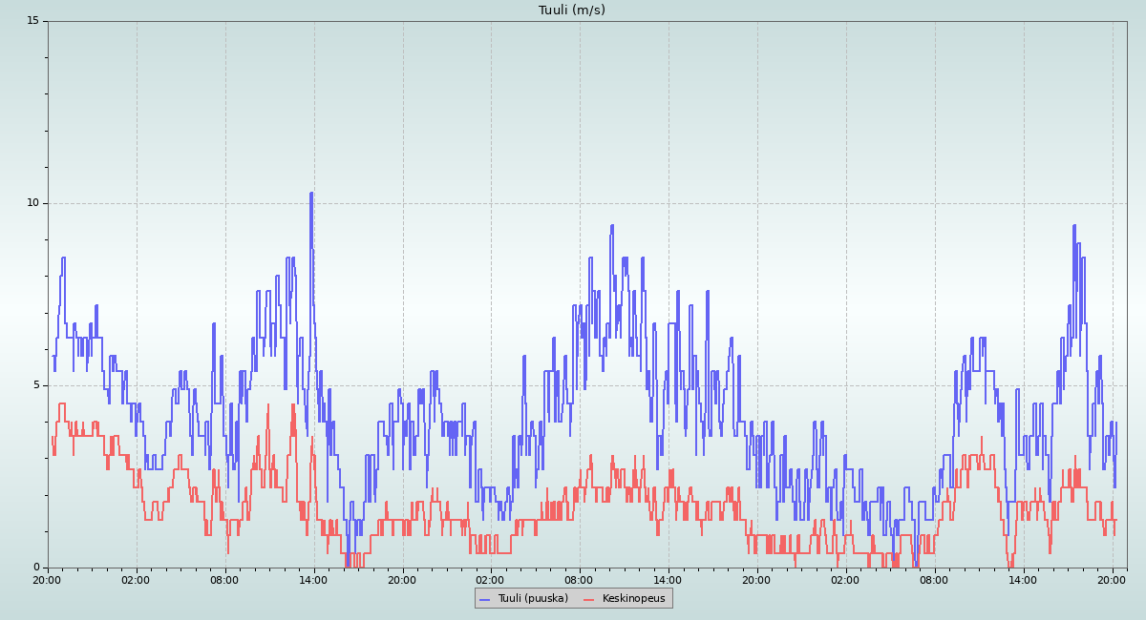Select the 10 label on y-axis

pyautogui.click(x=32, y=203)
